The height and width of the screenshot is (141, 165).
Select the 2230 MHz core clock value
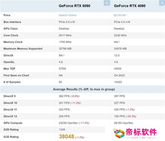120,35
